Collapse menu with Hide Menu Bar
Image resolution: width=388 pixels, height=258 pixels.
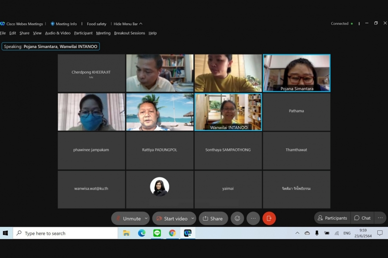pos(128,24)
